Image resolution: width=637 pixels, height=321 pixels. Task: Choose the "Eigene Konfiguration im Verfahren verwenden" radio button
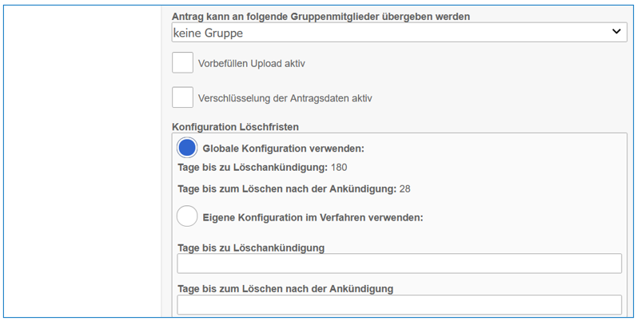click(187, 216)
